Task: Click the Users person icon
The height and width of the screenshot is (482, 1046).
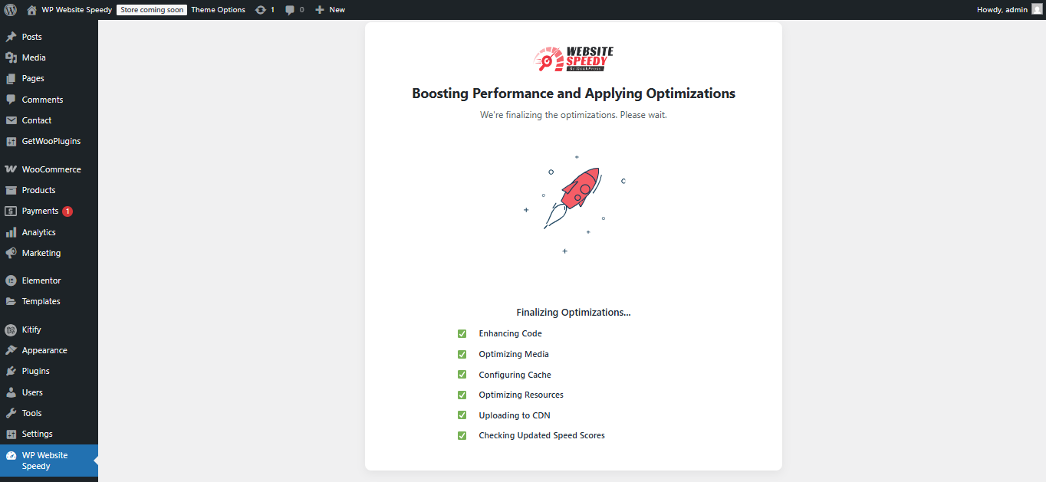Action: [x=11, y=392]
